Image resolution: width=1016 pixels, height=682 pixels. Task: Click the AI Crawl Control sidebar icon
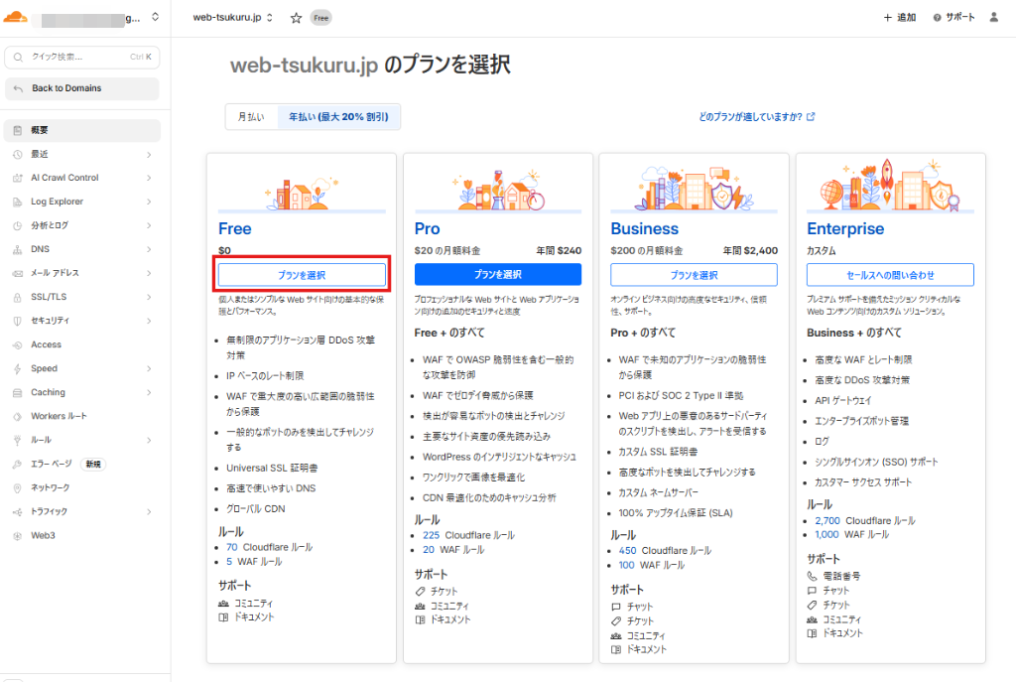point(18,178)
